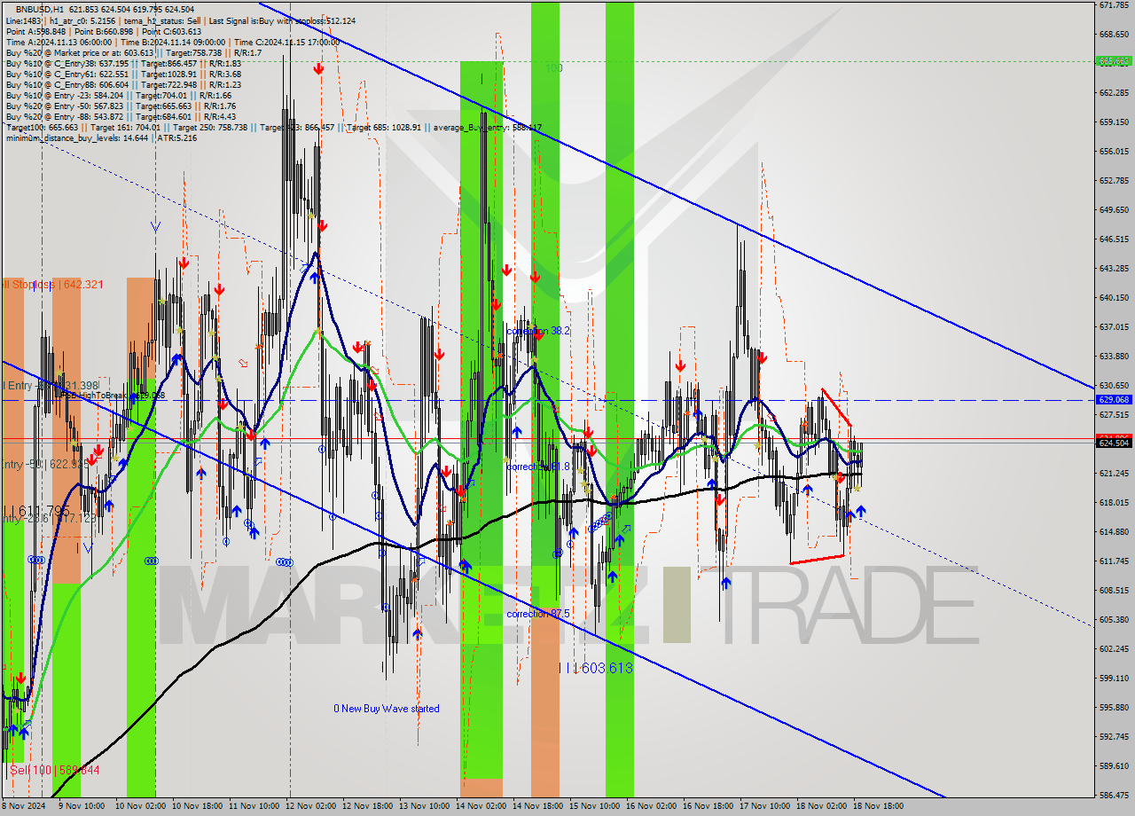Click the '12 Nov 02:00' time label
This screenshot has height=816, width=1135.
pyautogui.click(x=310, y=806)
